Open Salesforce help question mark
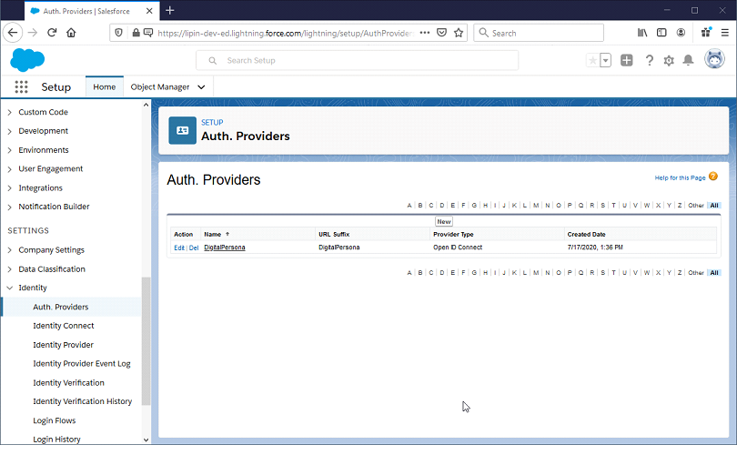Image resolution: width=737 pixels, height=455 pixels. pyautogui.click(x=649, y=60)
